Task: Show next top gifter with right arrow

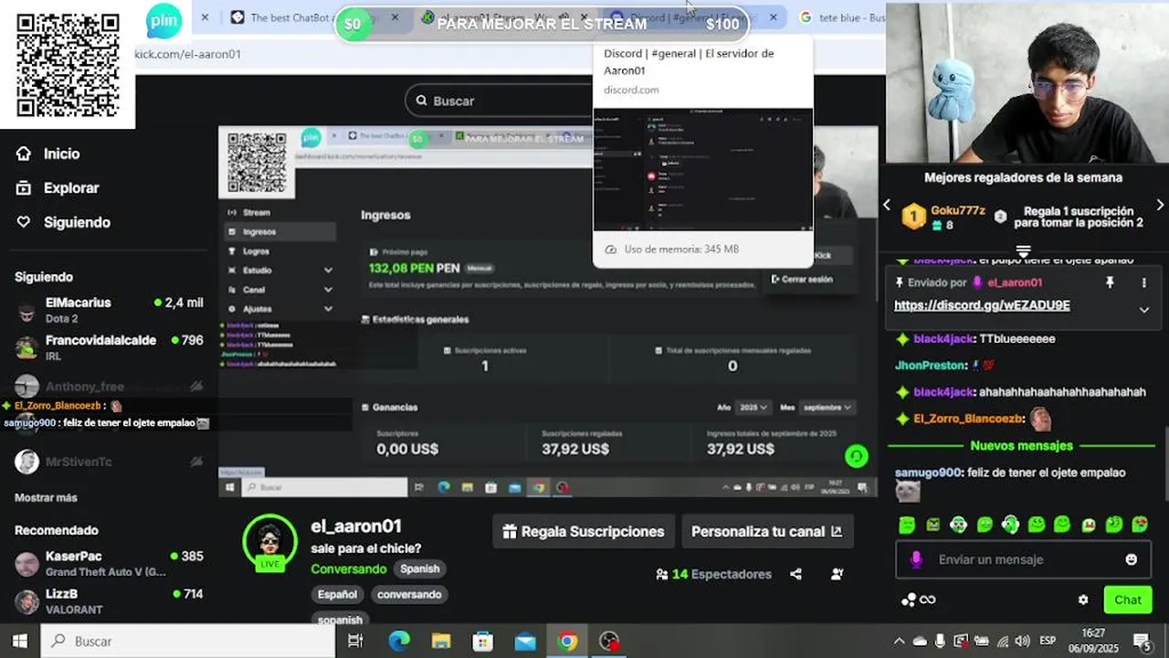Action: [1160, 205]
